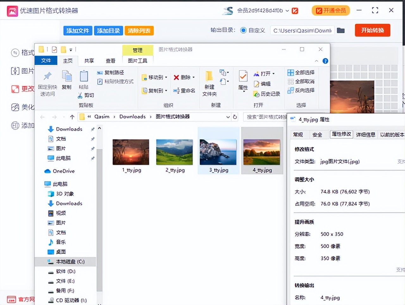
Task: Click the converter app logo icon
Action: pyautogui.click(x=12, y=11)
